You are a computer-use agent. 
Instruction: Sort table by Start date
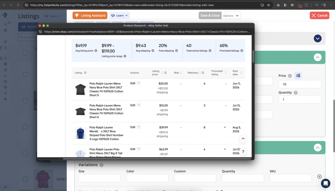(241, 73)
